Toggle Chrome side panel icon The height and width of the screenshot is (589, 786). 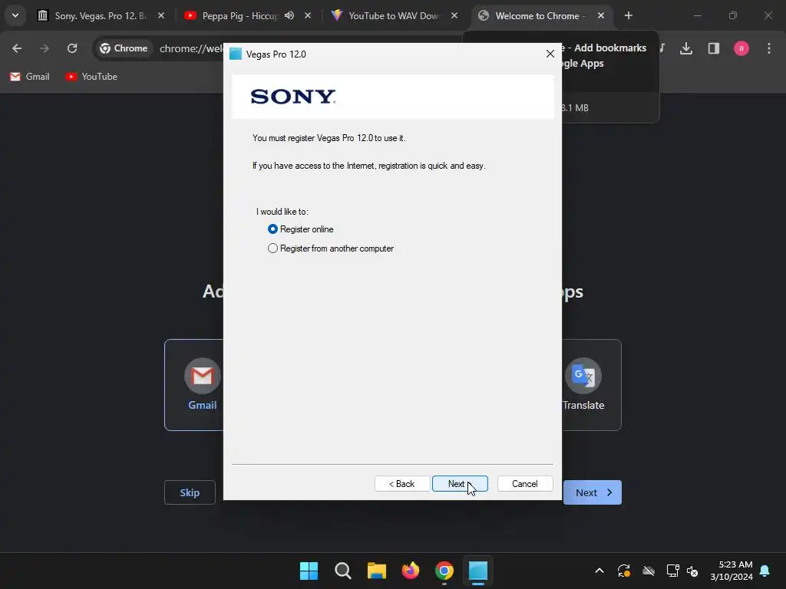[x=714, y=48]
